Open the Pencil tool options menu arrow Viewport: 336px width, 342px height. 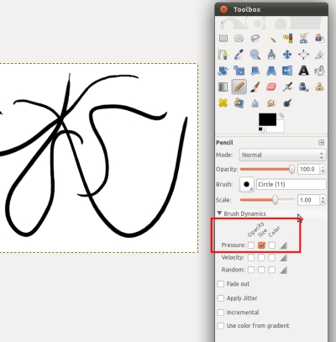coord(322,143)
